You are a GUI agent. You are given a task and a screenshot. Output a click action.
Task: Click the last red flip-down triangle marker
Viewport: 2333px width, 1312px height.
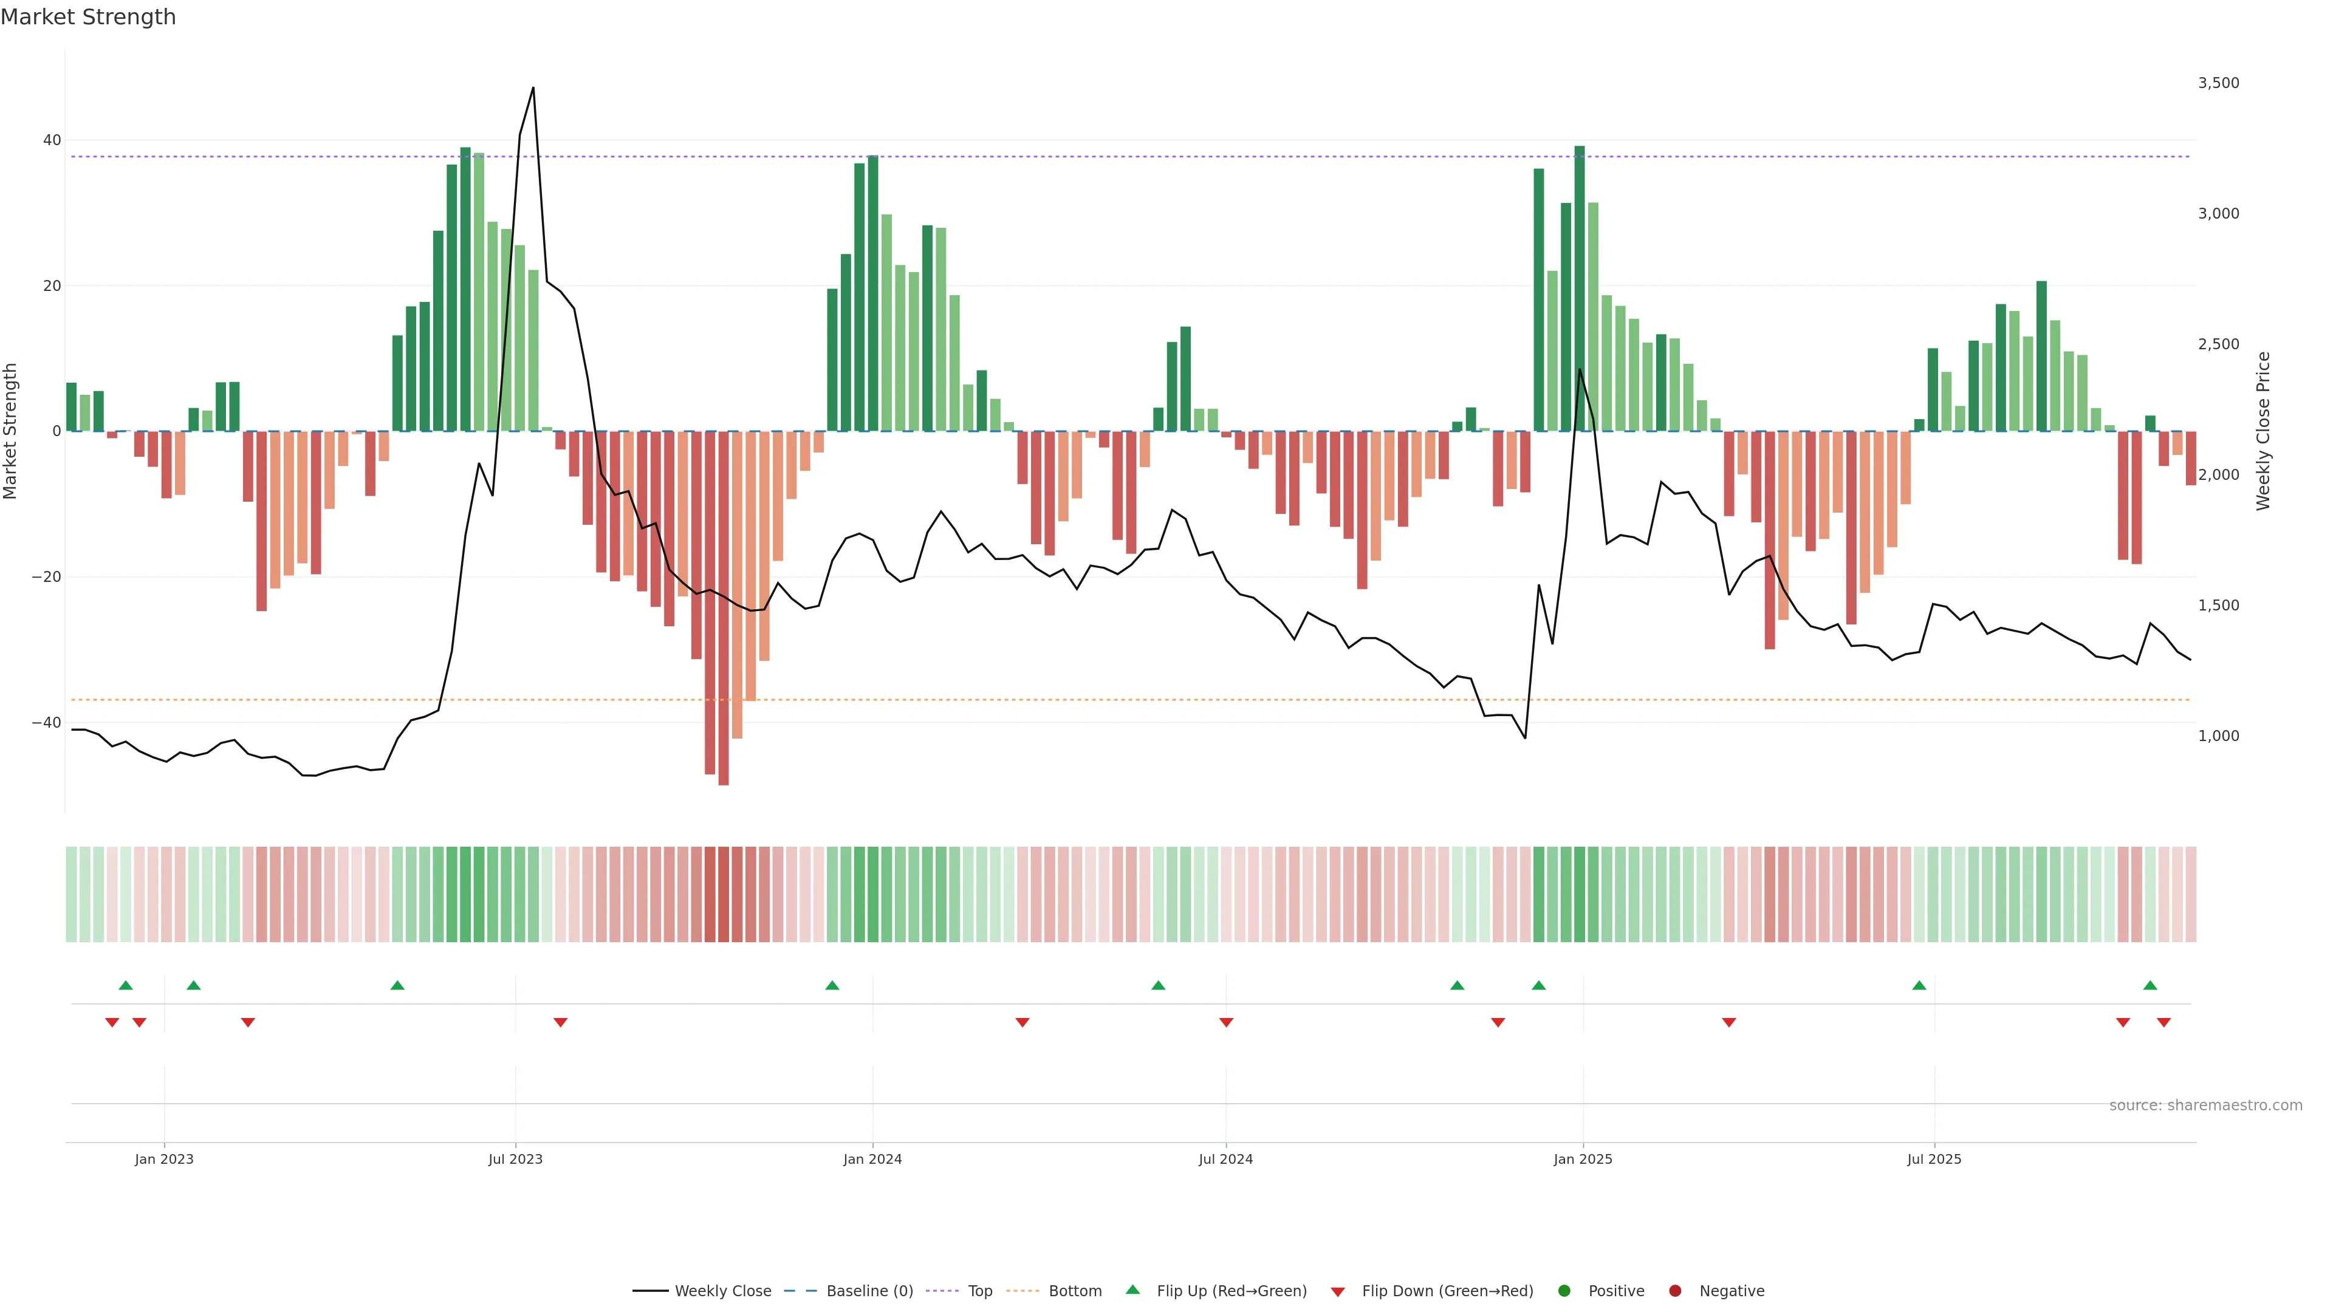(2163, 1022)
